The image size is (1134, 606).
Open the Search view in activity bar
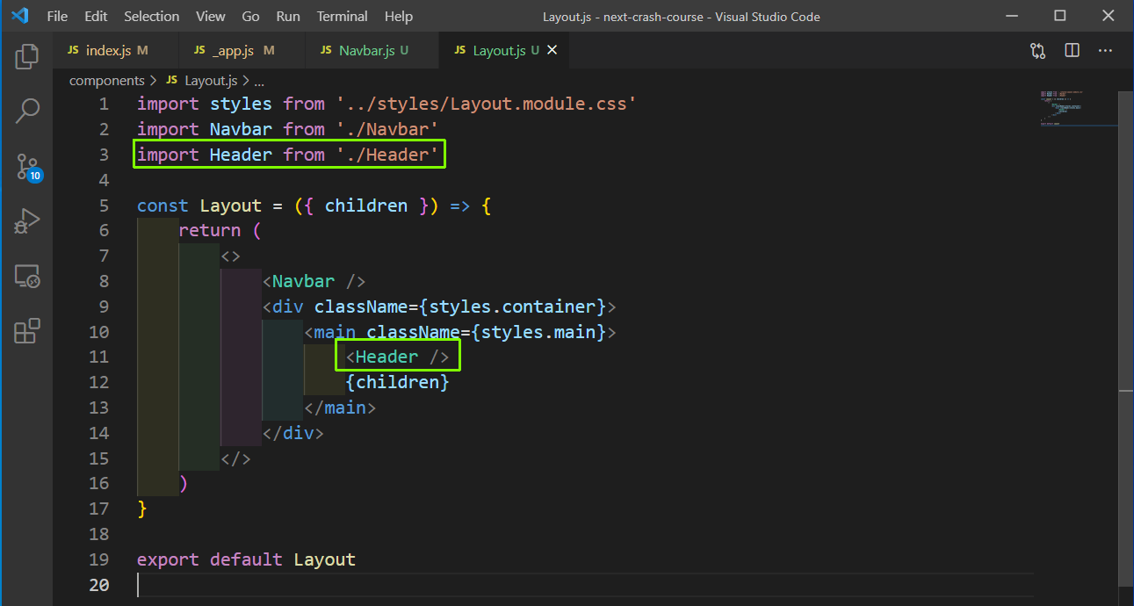pos(27,111)
